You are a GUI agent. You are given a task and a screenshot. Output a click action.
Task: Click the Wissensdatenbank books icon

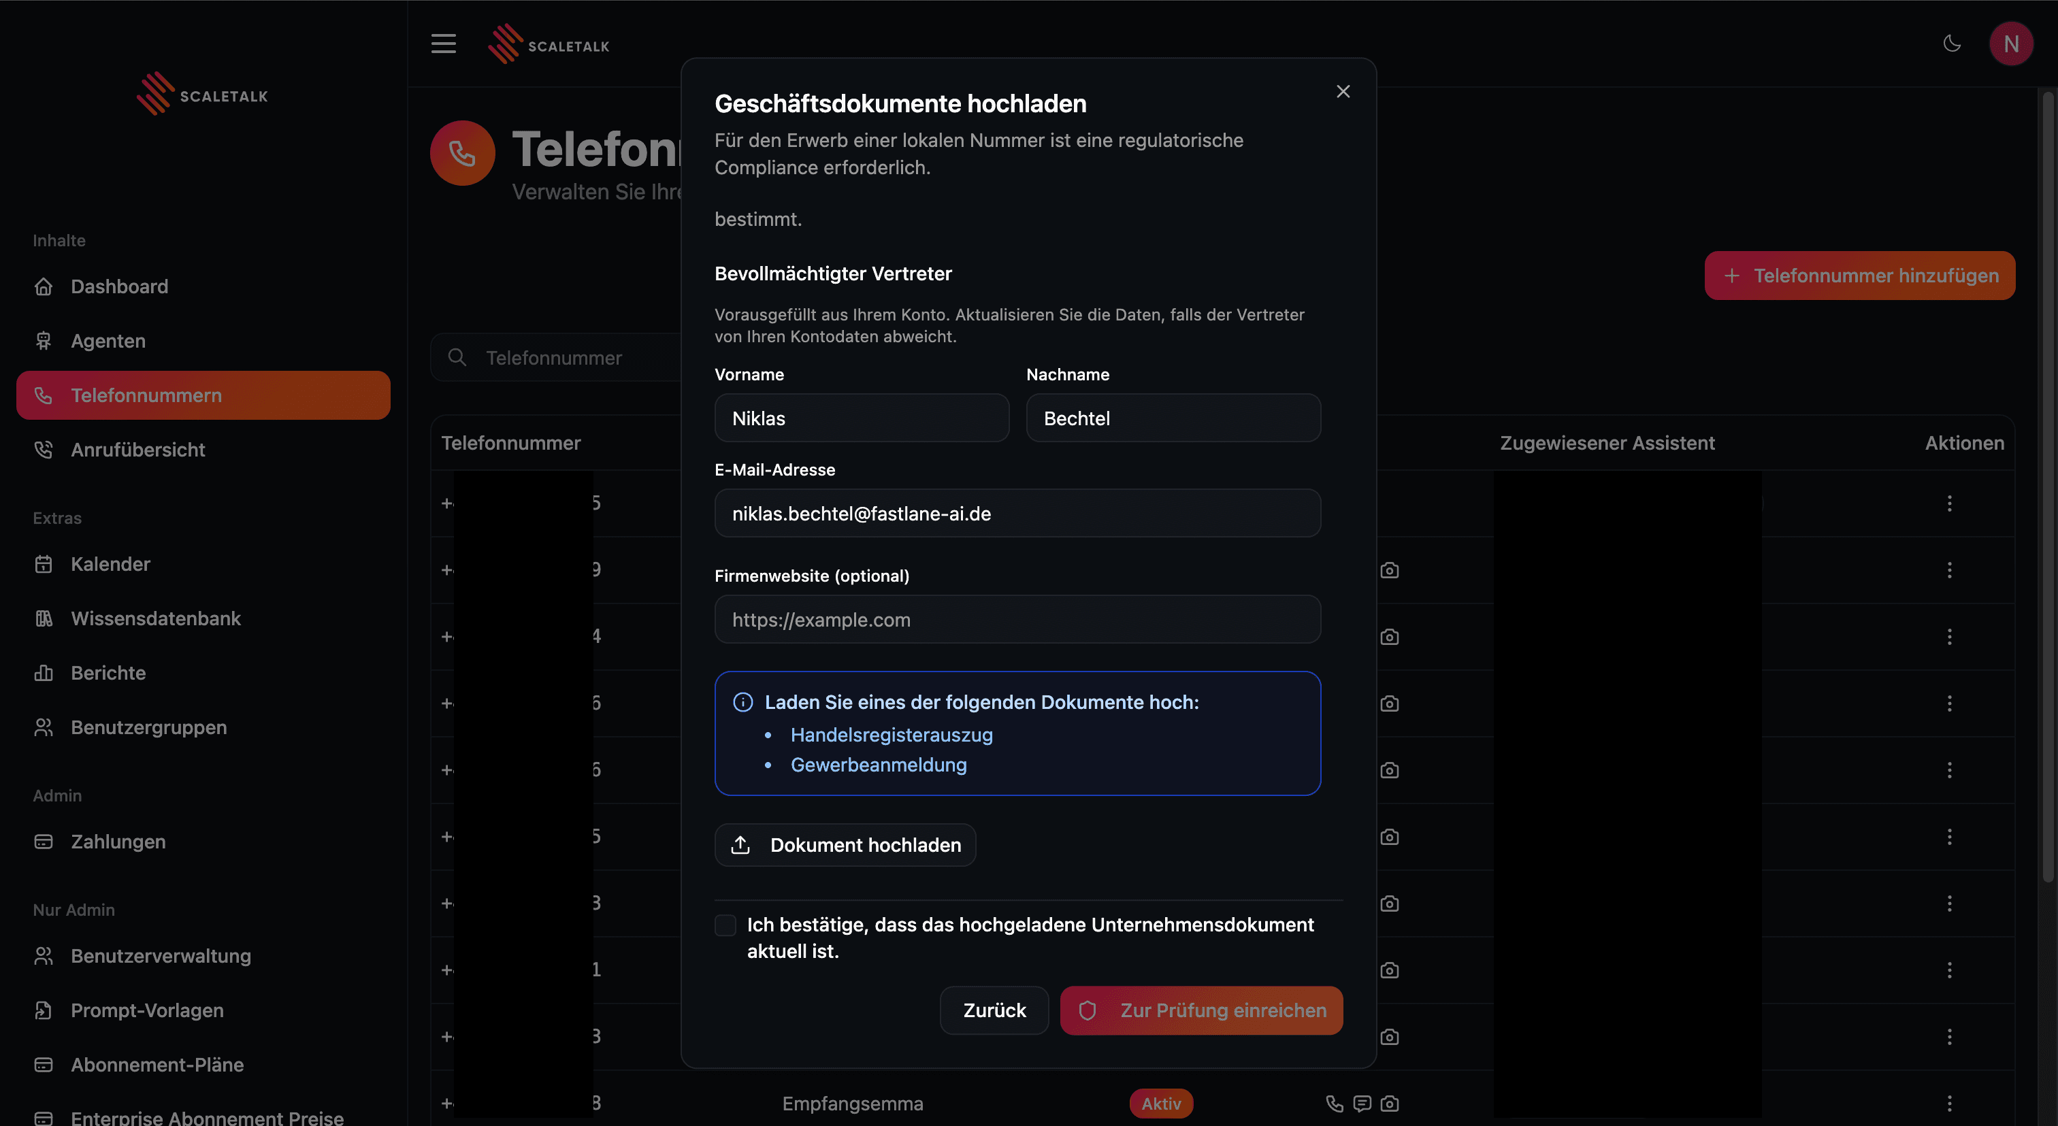click(44, 619)
